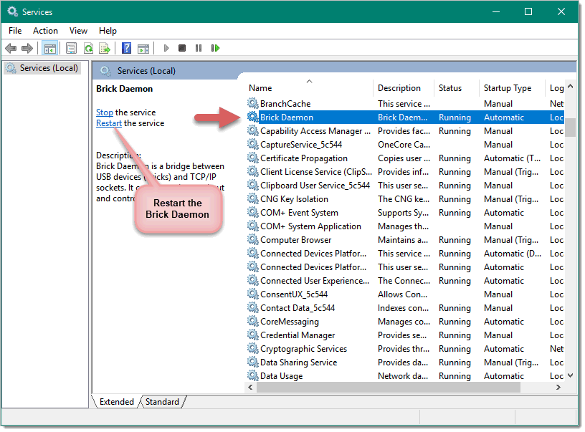Select the Capability Access Manager service
Viewport: 585px width, 432px height.
coord(315,131)
